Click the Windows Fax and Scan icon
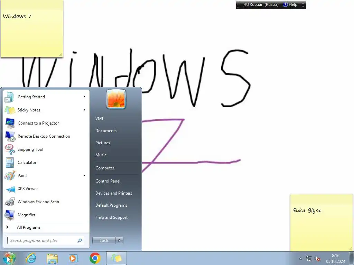Viewport: 354px width, 265px height. 10,202
